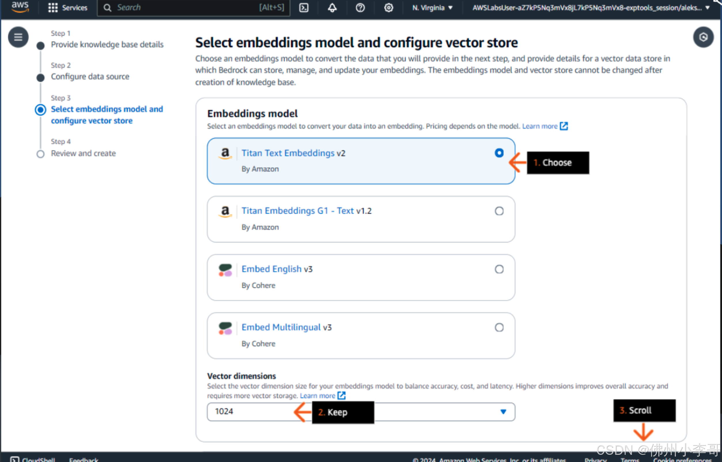Open the Services grid menu

click(68, 7)
